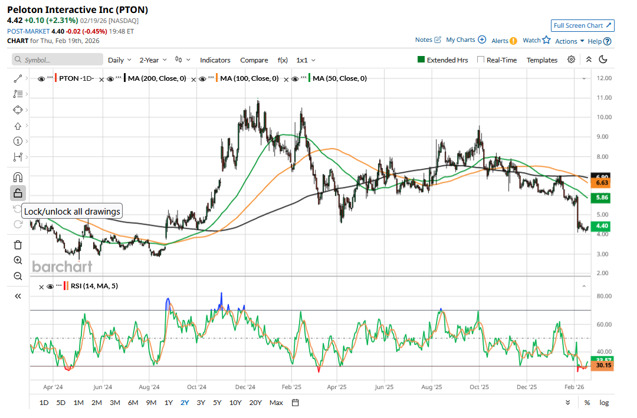Toggle the magnet snap mode icon
Viewport: 637px width, 418px height.
18,177
